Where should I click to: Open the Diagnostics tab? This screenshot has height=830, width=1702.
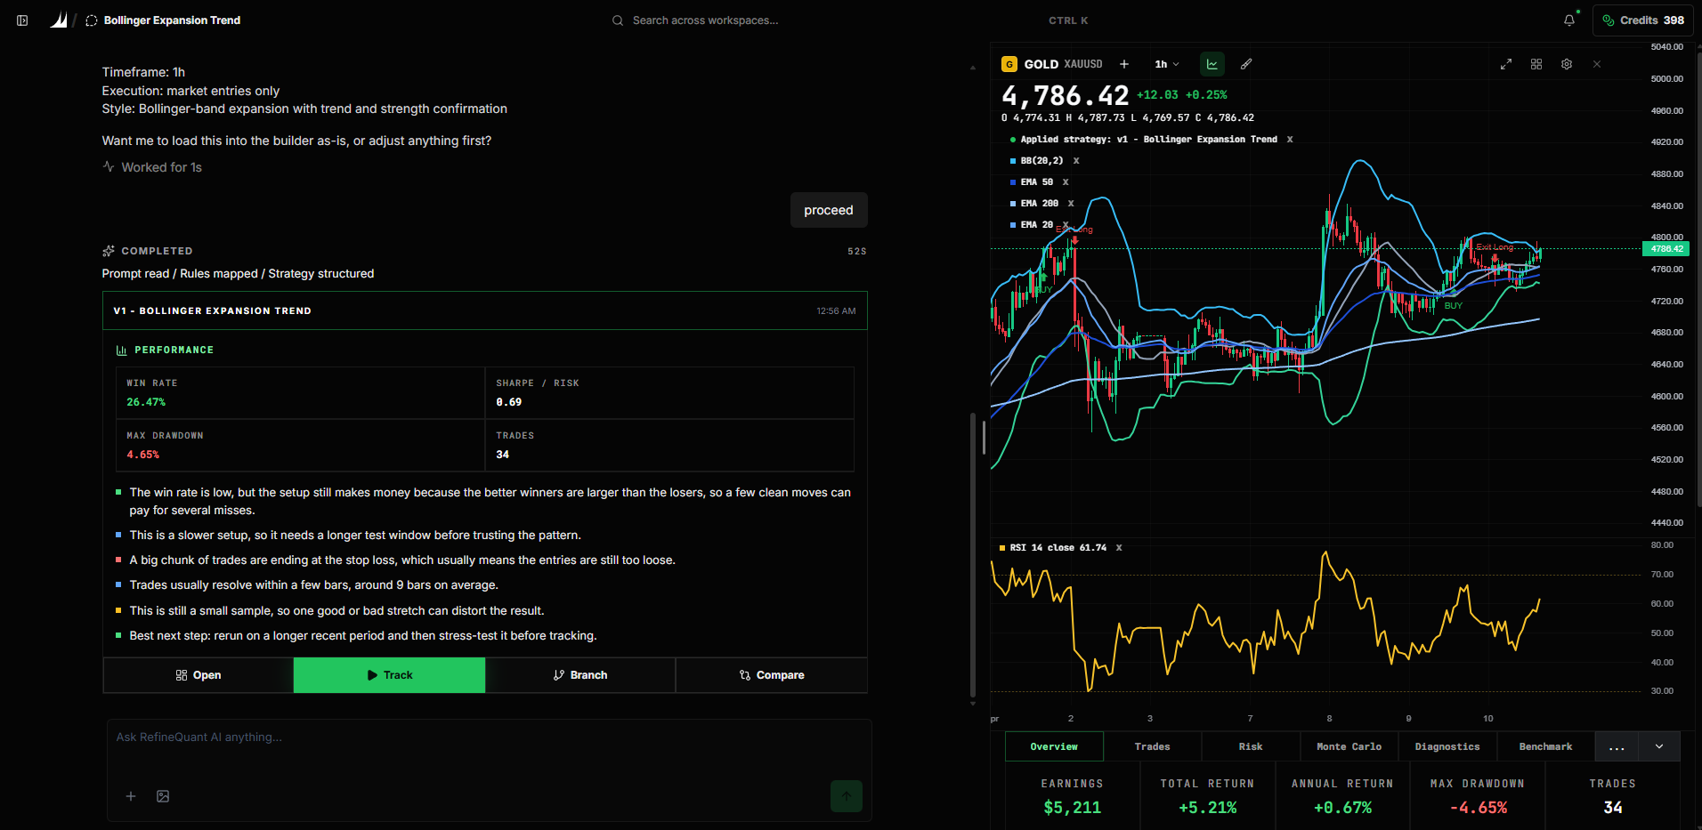1447,746
